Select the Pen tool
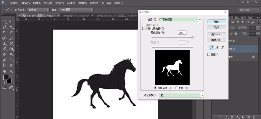 [4, 60]
